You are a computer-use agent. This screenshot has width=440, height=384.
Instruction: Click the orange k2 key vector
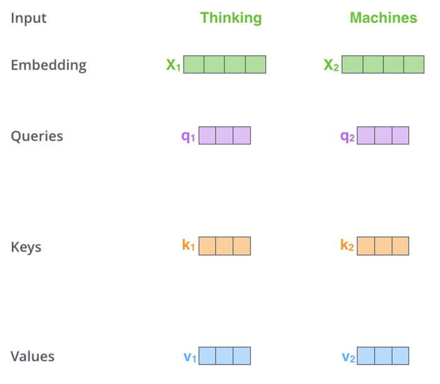point(383,246)
